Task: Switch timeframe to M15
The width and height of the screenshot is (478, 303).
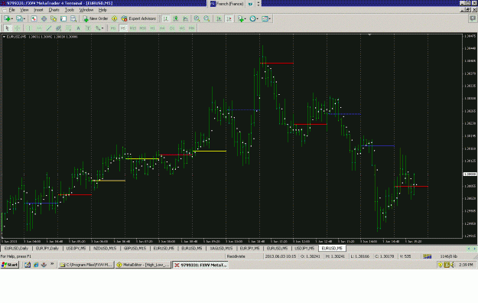Action: point(133,28)
